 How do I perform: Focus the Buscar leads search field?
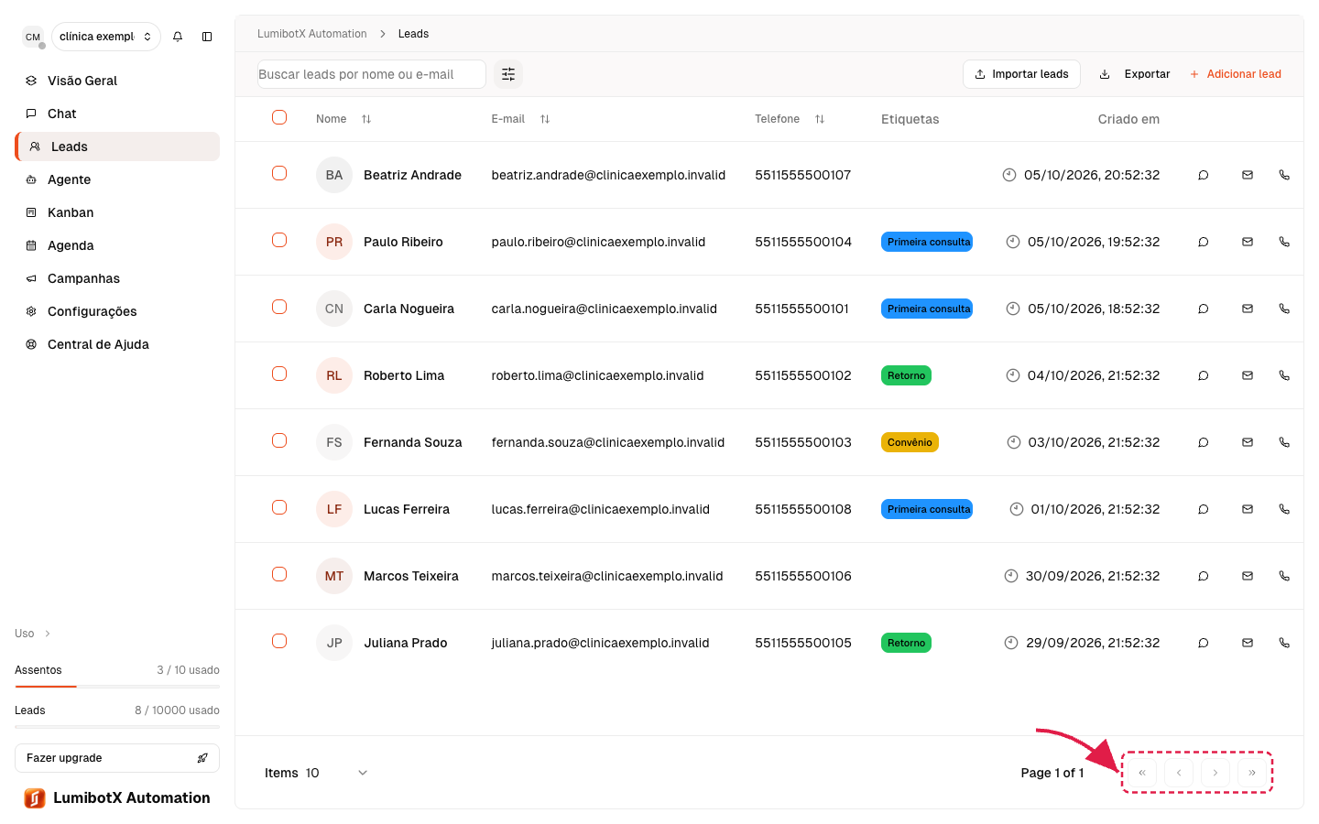372,74
